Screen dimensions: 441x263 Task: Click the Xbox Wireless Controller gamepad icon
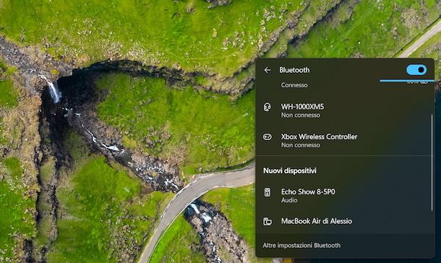[267, 137]
